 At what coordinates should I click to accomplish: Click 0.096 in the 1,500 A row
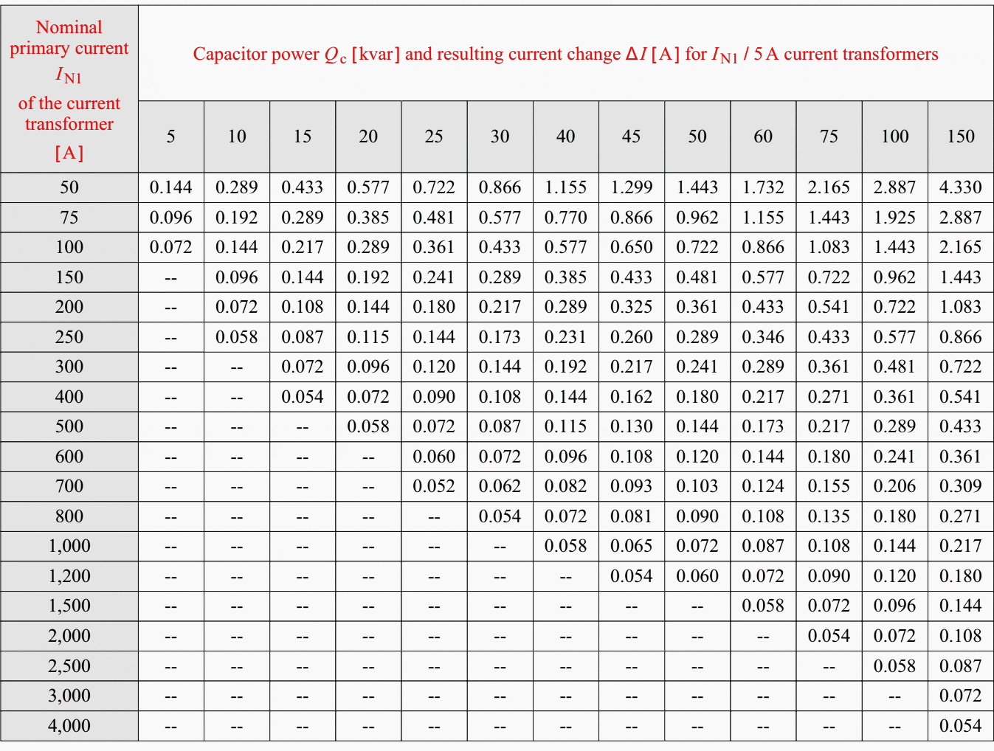click(x=894, y=606)
